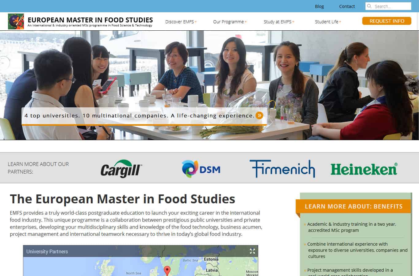Click the magnifier icon in search box
419x276 pixels.
[370, 6]
